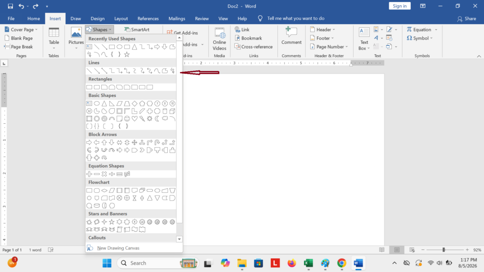484x272 pixels.
Task: Pick the Snip Single Corner Rectangle shape
Action: tap(104, 87)
